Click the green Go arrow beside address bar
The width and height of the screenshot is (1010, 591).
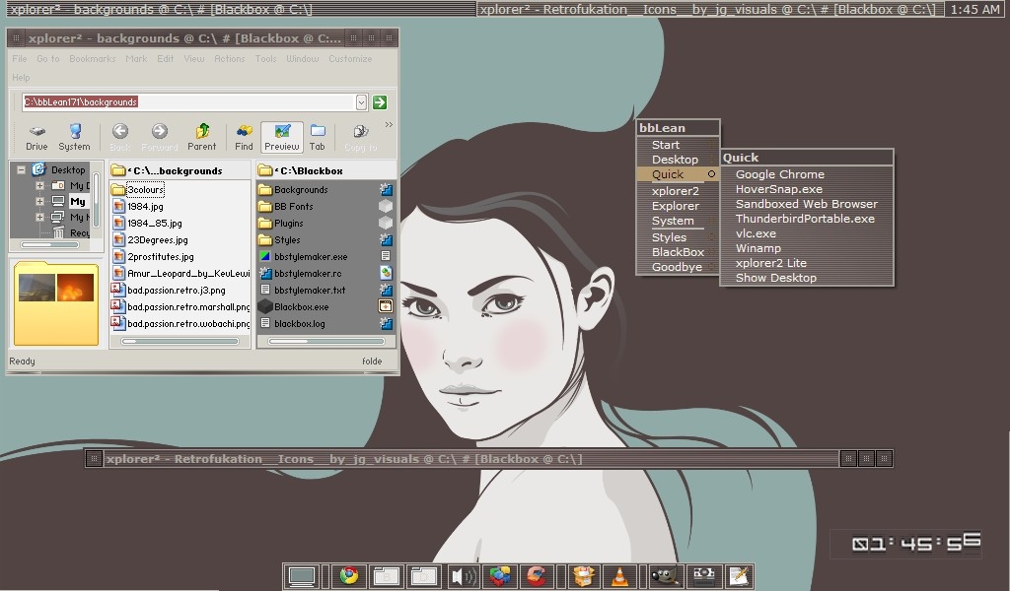click(380, 102)
